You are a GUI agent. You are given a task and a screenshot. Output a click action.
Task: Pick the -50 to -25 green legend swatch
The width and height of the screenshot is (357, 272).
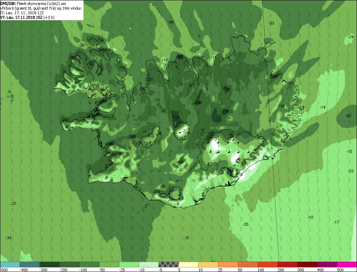(109, 265)
